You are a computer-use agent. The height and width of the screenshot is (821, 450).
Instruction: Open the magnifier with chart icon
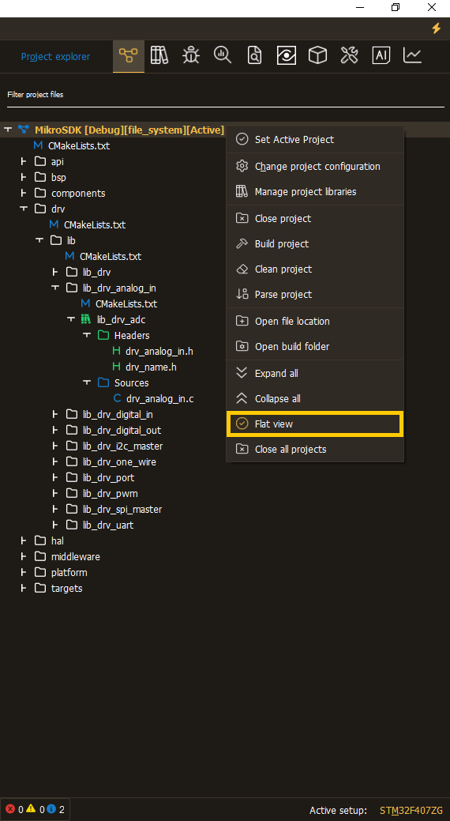click(x=223, y=55)
